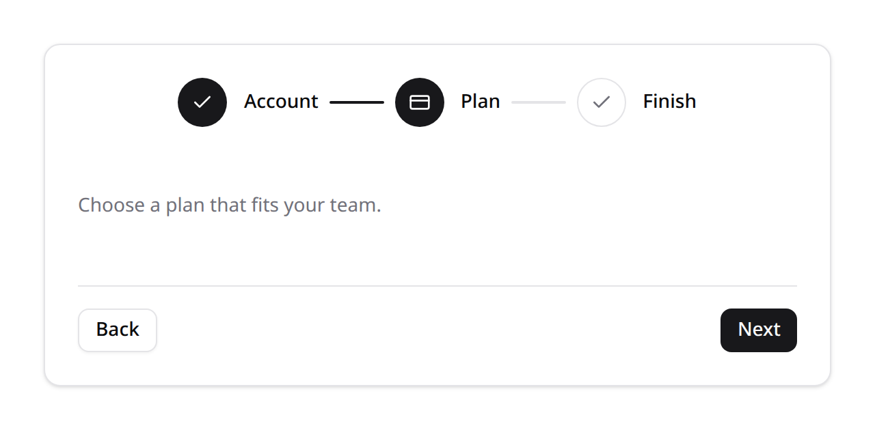Image resolution: width=875 pixels, height=430 pixels.
Task: Advance the wizard with the Next button
Action: 759,330
